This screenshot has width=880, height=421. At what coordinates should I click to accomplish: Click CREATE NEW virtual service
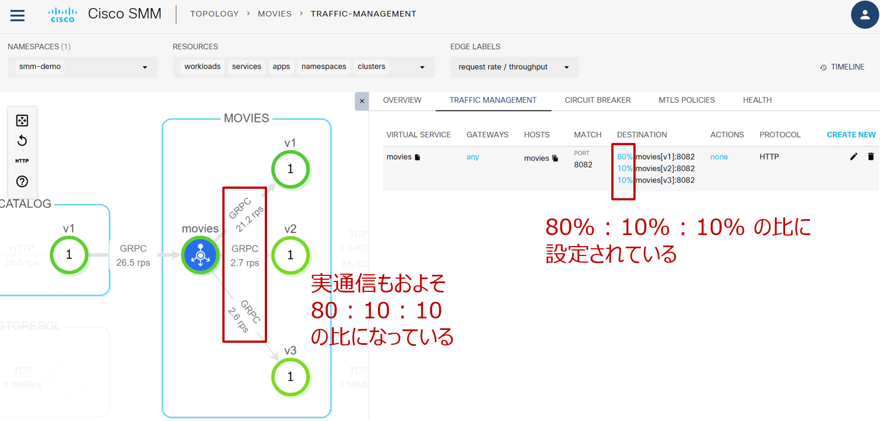[x=851, y=135]
